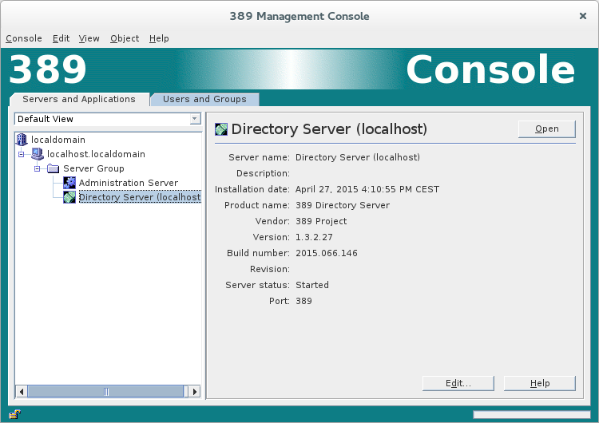Open the Object menu
This screenshot has width=599, height=423.
[125, 38]
